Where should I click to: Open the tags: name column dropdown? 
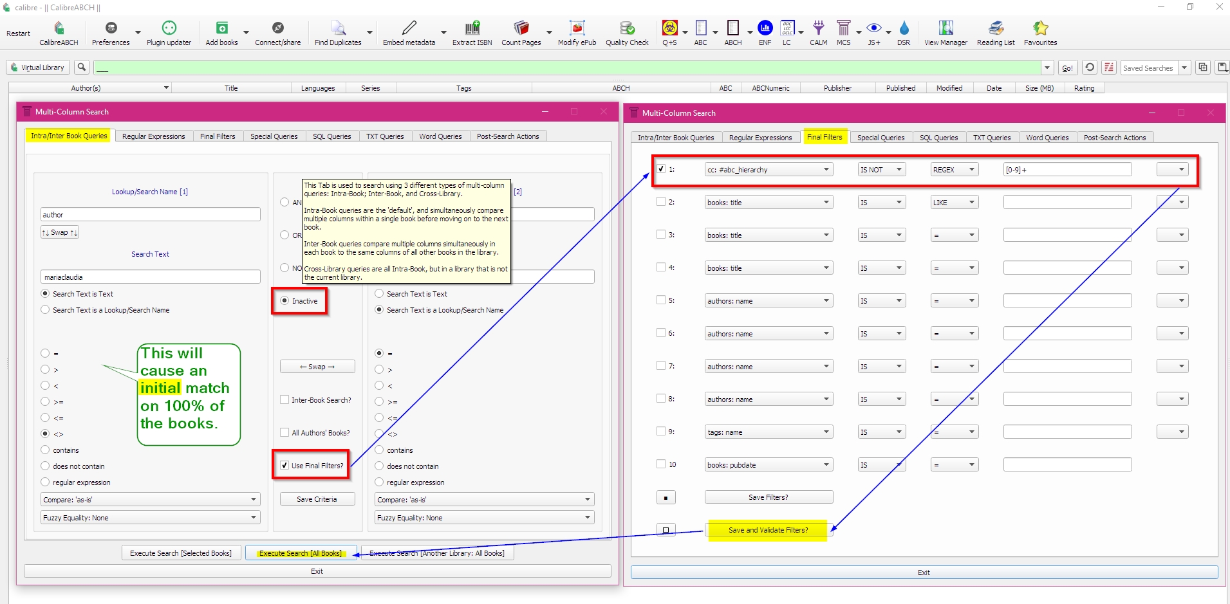(x=769, y=432)
